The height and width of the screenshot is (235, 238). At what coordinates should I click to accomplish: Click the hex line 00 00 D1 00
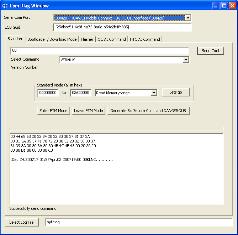32,151
